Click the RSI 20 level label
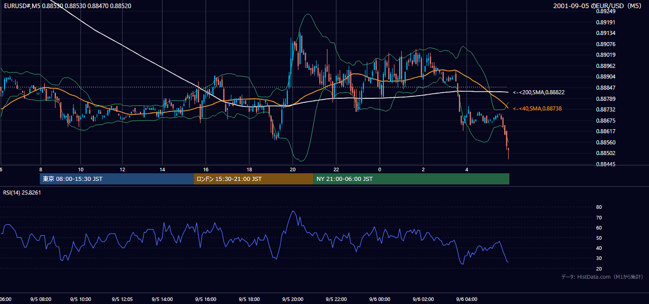The image size is (649, 304). (x=599, y=269)
